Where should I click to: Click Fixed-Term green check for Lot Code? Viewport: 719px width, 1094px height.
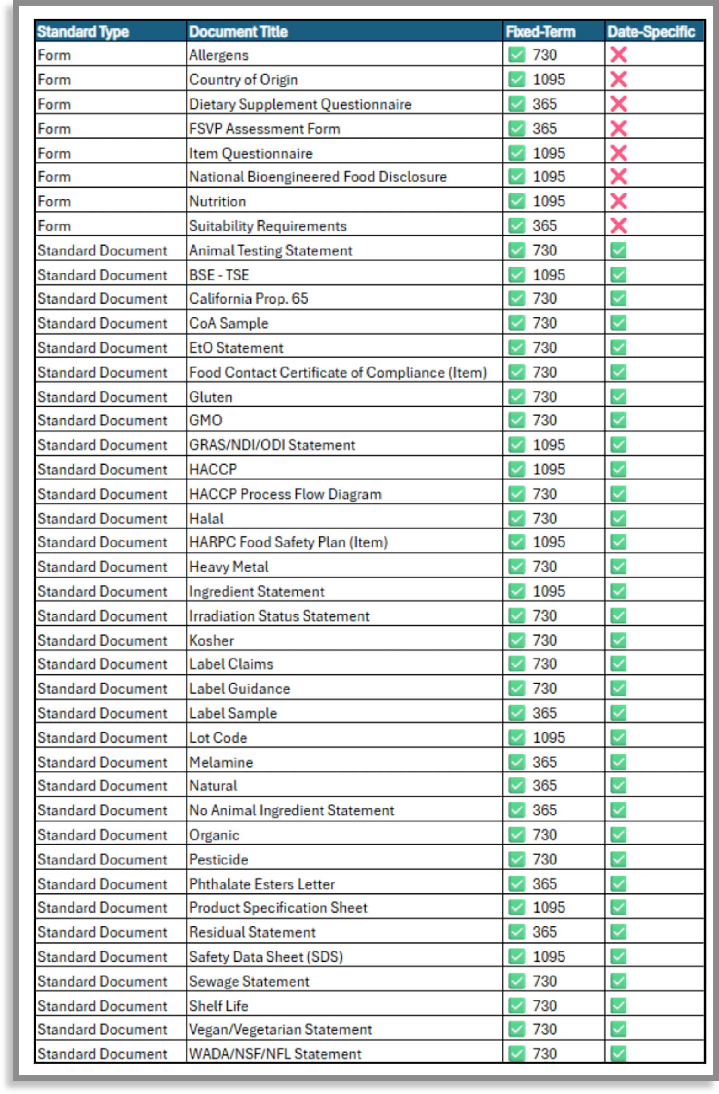(x=516, y=737)
